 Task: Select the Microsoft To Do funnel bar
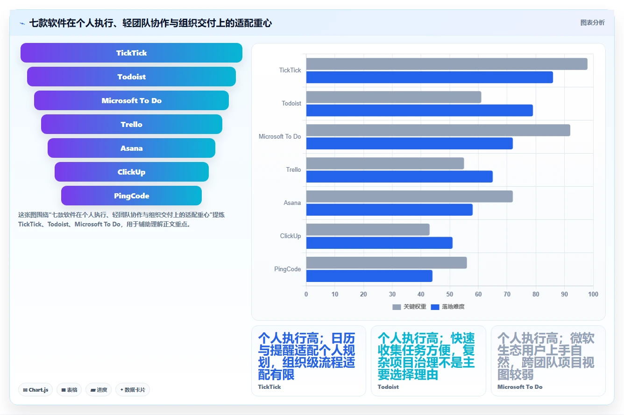[x=131, y=100]
